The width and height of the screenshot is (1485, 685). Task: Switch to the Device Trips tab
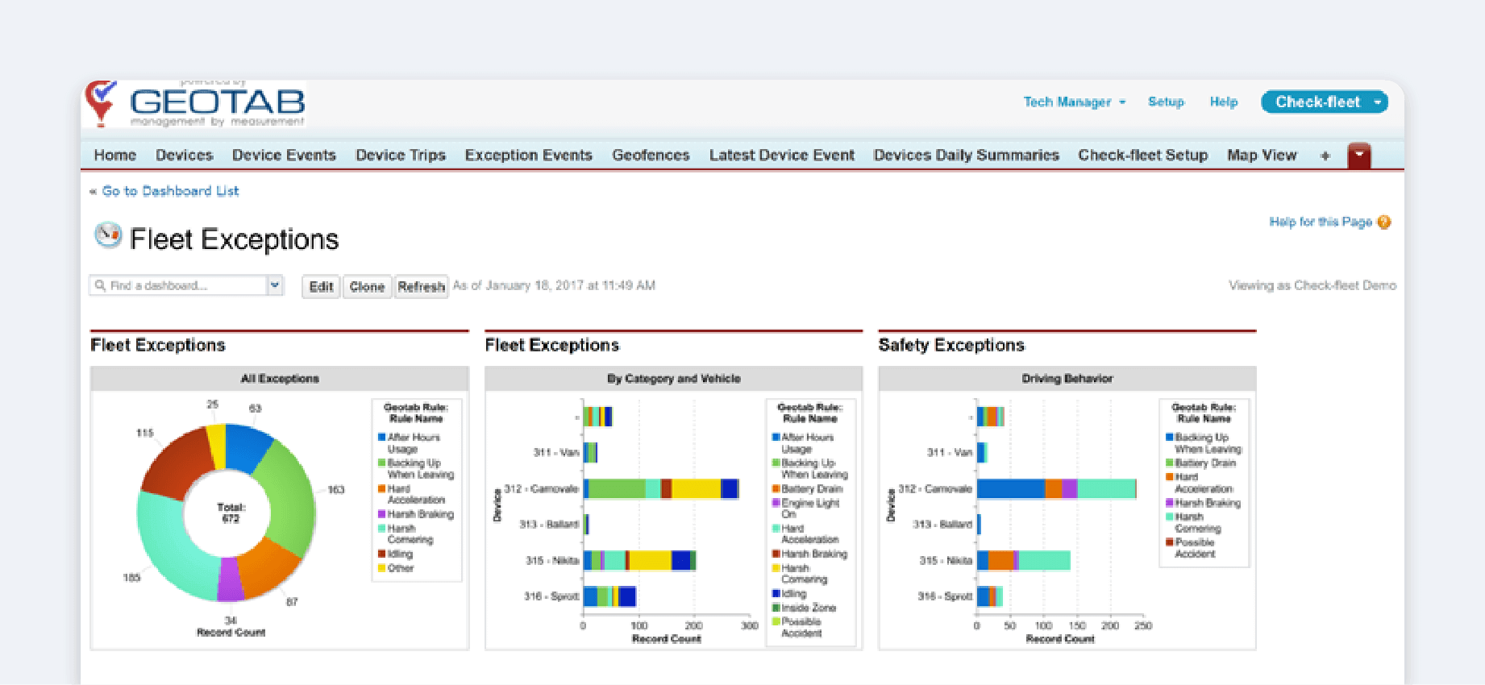401,156
